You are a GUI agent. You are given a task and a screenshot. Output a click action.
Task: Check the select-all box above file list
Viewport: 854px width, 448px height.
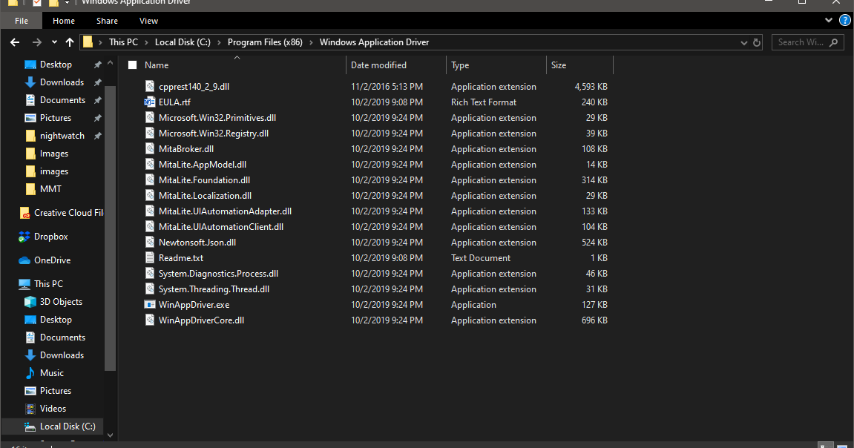[x=131, y=65]
